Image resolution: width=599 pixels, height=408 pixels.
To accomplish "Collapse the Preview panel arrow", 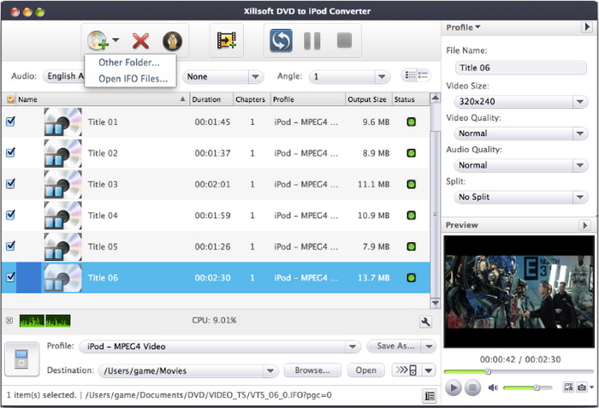I will click(x=584, y=225).
